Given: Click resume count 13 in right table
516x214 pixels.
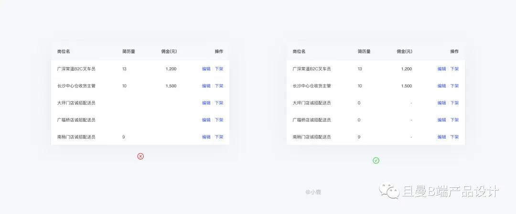Looking at the screenshot, I should tap(360, 69).
